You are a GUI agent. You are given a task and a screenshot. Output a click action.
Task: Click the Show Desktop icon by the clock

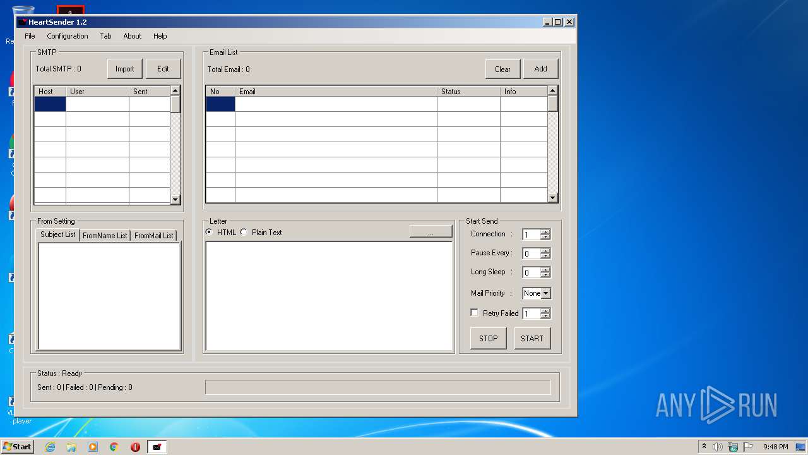[800, 447]
